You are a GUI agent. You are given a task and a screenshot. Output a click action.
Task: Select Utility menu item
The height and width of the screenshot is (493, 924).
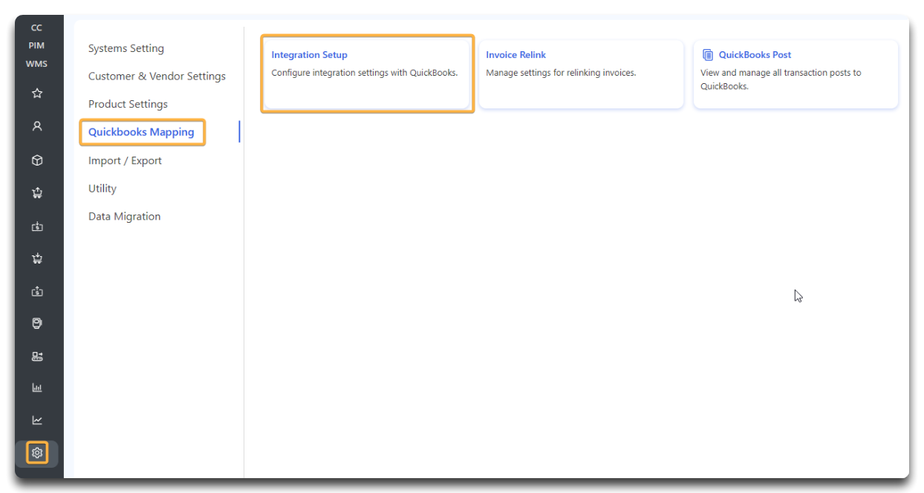103,189
